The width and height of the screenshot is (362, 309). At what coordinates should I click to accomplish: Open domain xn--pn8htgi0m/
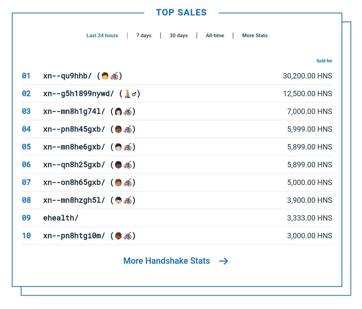point(74,236)
